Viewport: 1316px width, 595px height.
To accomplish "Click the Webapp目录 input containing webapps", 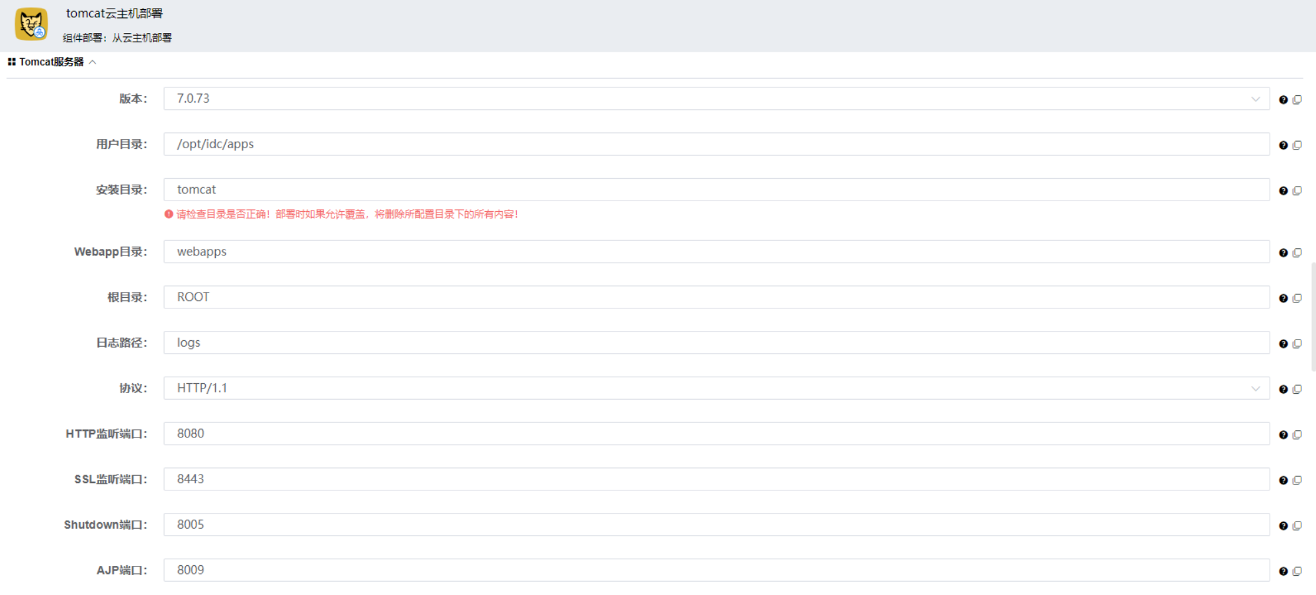I will [x=717, y=252].
